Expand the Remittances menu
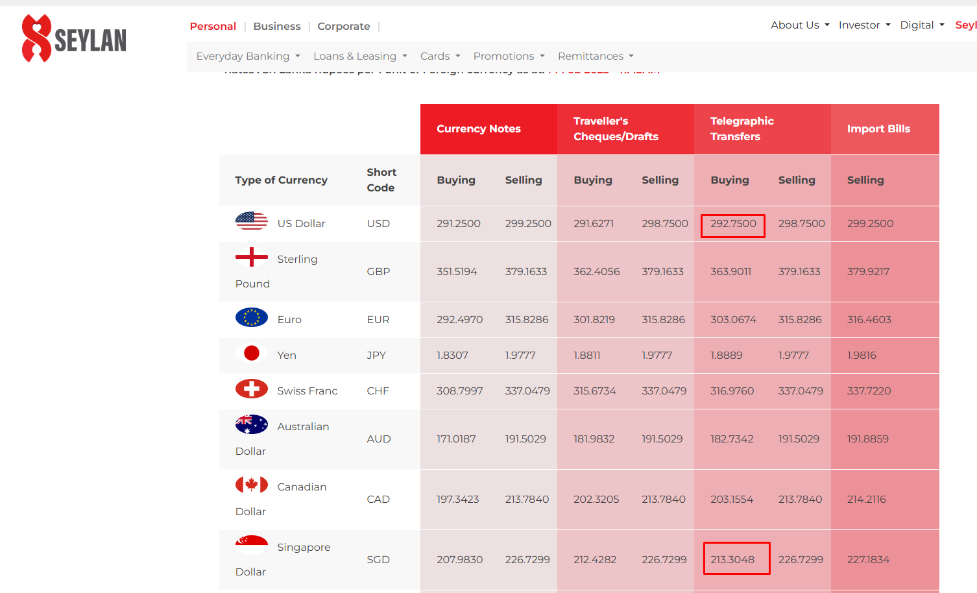Screen dimensions: 977x593 coord(596,56)
